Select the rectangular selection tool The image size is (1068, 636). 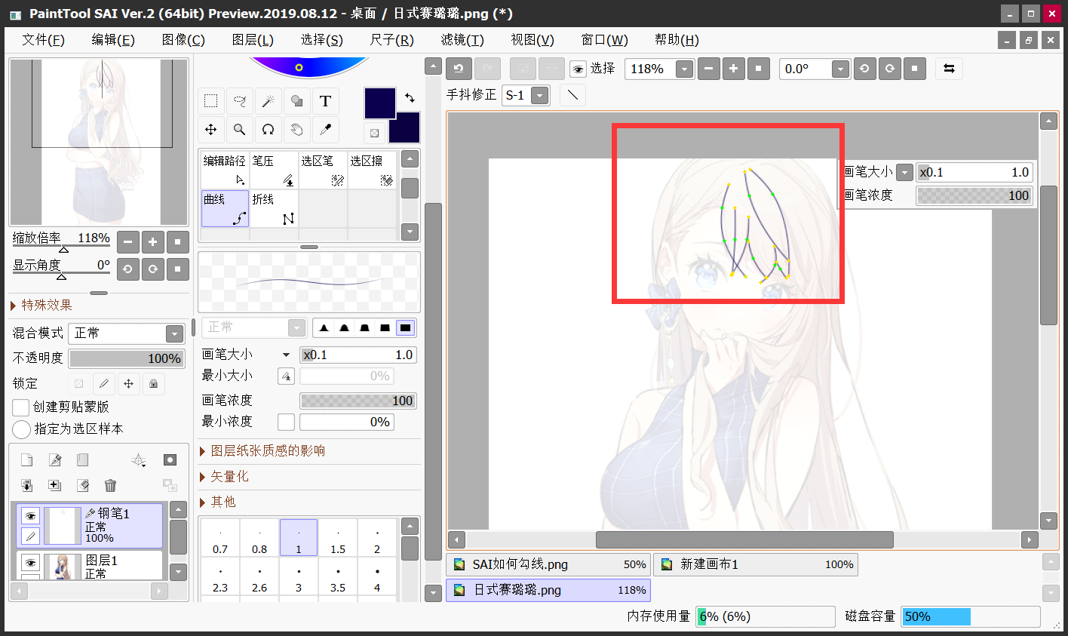[x=211, y=101]
